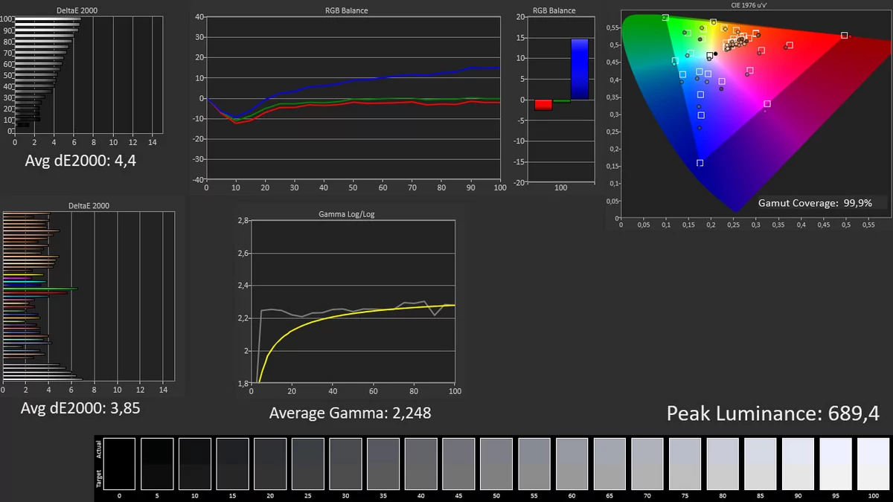Click the "RGB Balance" title above line chart
Viewport: 893px width, 502px height.
pos(346,11)
